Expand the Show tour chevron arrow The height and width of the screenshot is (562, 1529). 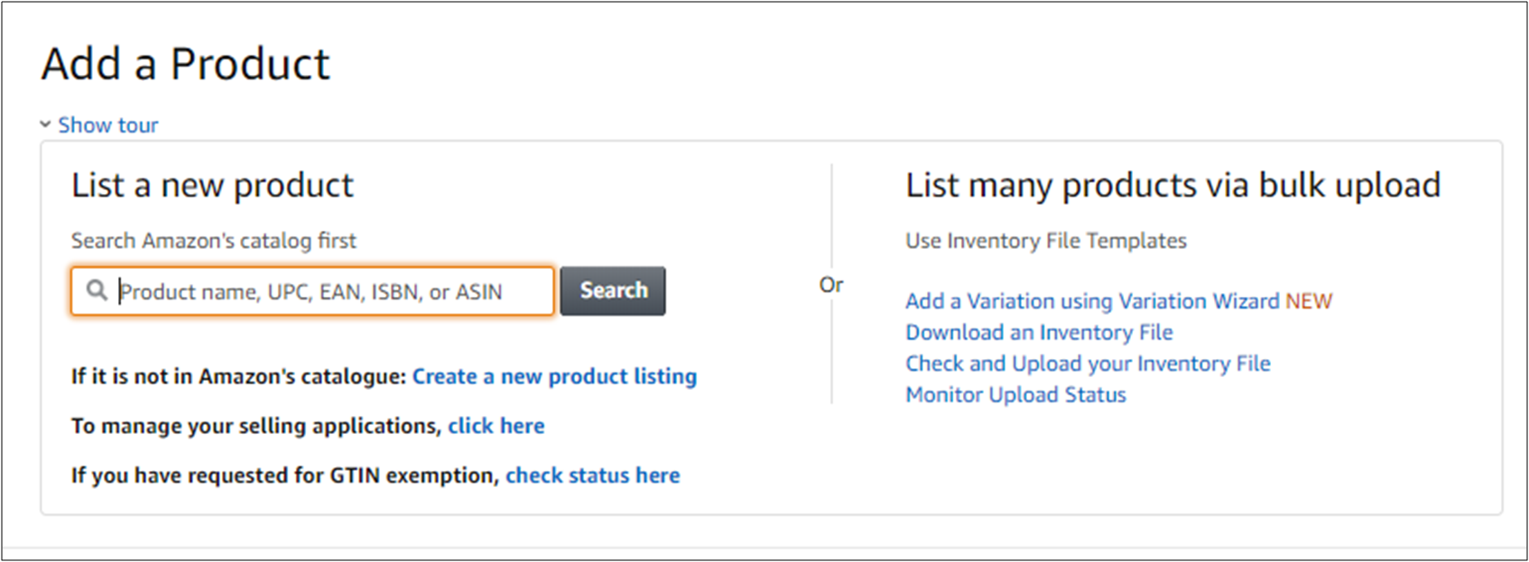(45, 124)
